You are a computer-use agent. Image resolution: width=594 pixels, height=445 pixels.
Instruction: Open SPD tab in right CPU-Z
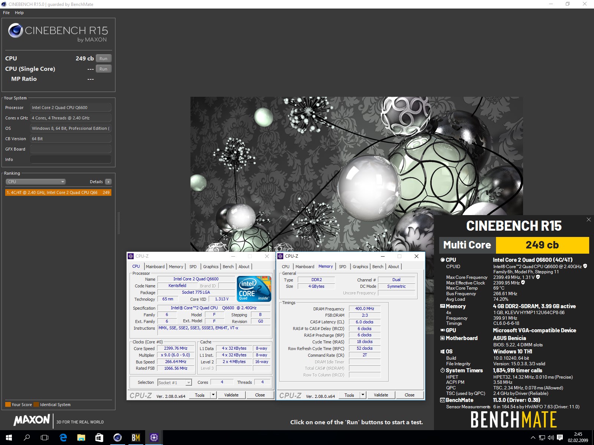(x=343, y=267)
